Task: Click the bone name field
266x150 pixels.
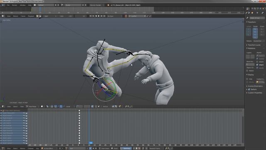Action: tap(257, 18)
